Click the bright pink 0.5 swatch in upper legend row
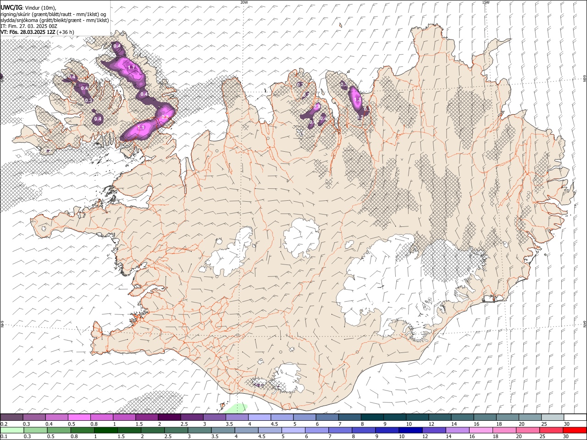 79,417
